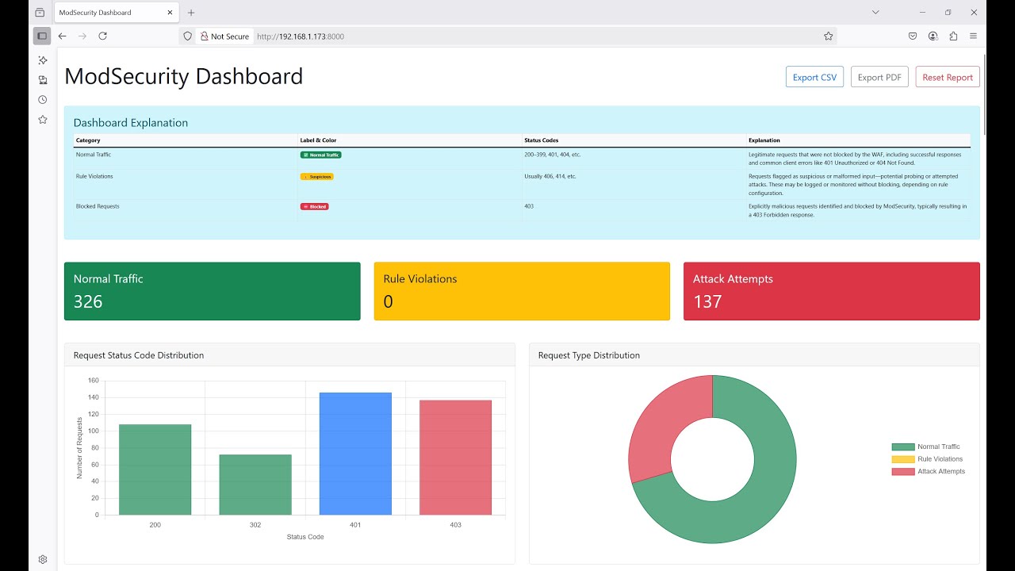Reload the current page

pos(102,36)
